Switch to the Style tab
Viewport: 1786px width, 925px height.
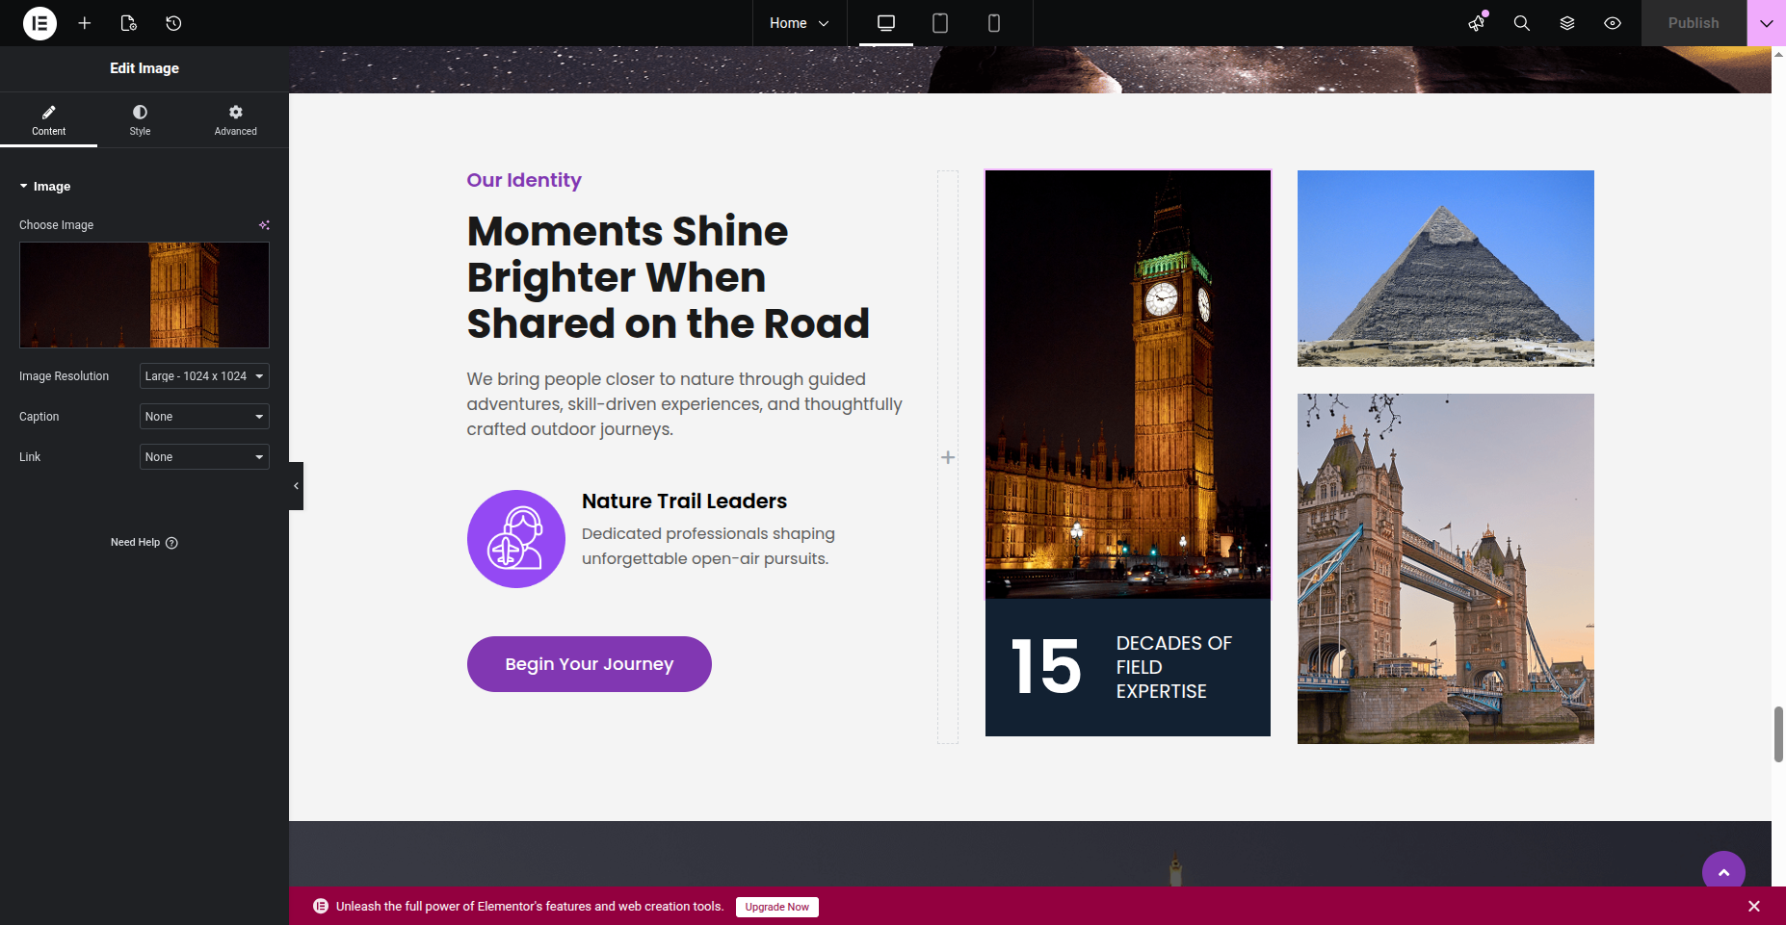pyautogui.click(x=140, y=120)
